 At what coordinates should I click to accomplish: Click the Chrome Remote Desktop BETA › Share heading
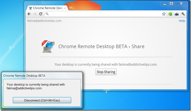click(101, 47)
